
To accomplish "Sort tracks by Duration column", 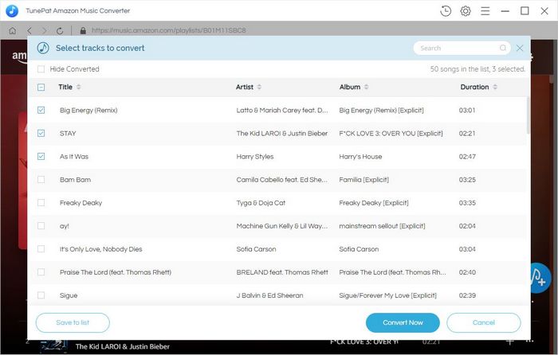I will [495, 87].
